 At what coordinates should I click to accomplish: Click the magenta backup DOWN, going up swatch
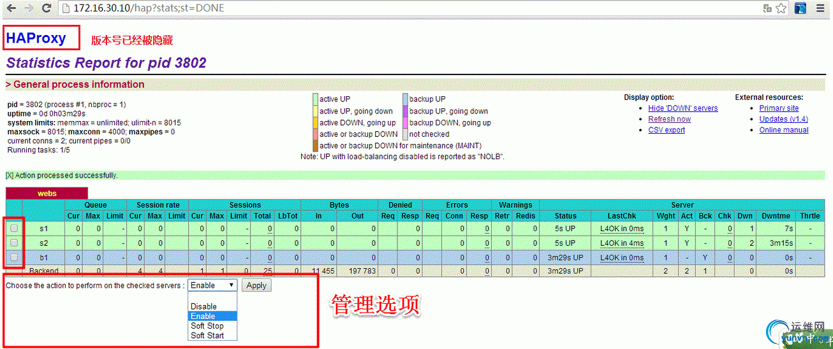(x=405, y=123)
